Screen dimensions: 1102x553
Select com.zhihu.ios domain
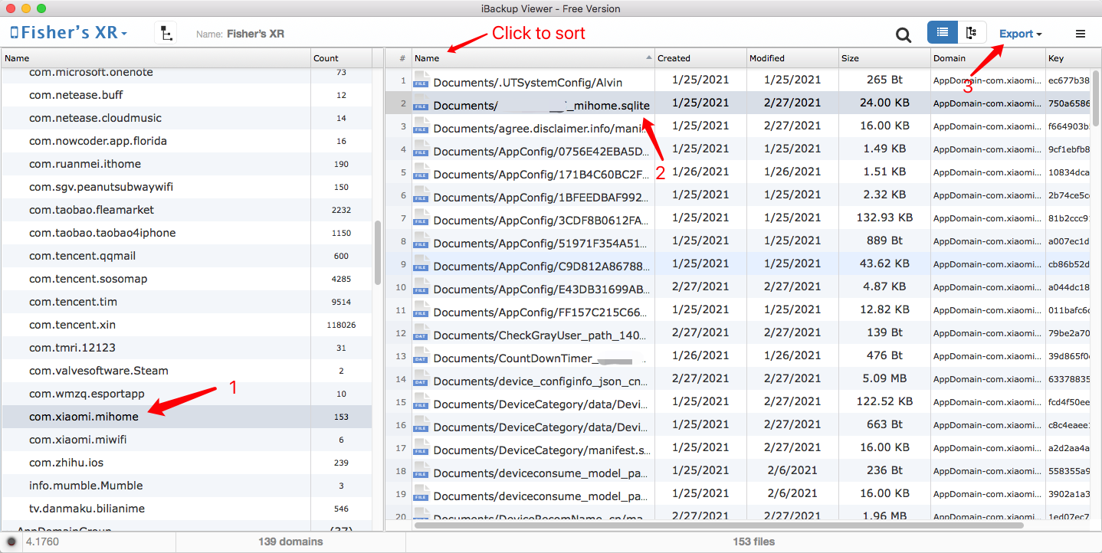click(187, 463)
